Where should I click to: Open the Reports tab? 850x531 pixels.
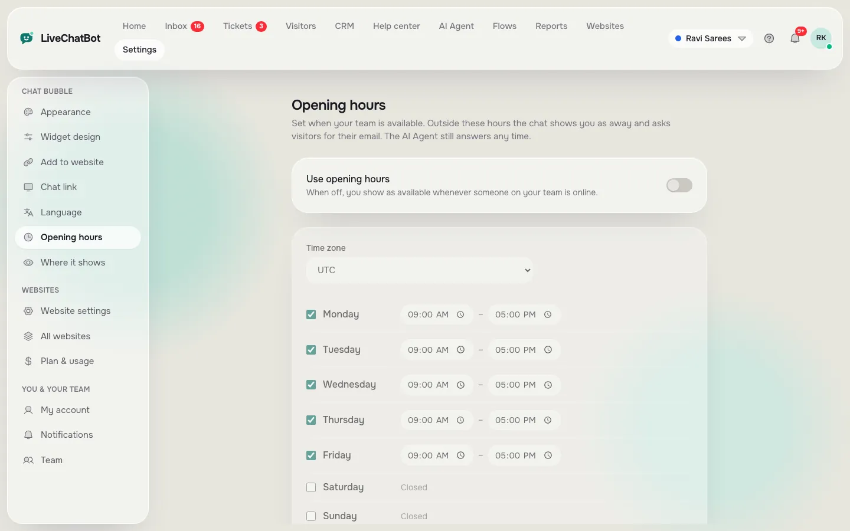pos(551,26)
